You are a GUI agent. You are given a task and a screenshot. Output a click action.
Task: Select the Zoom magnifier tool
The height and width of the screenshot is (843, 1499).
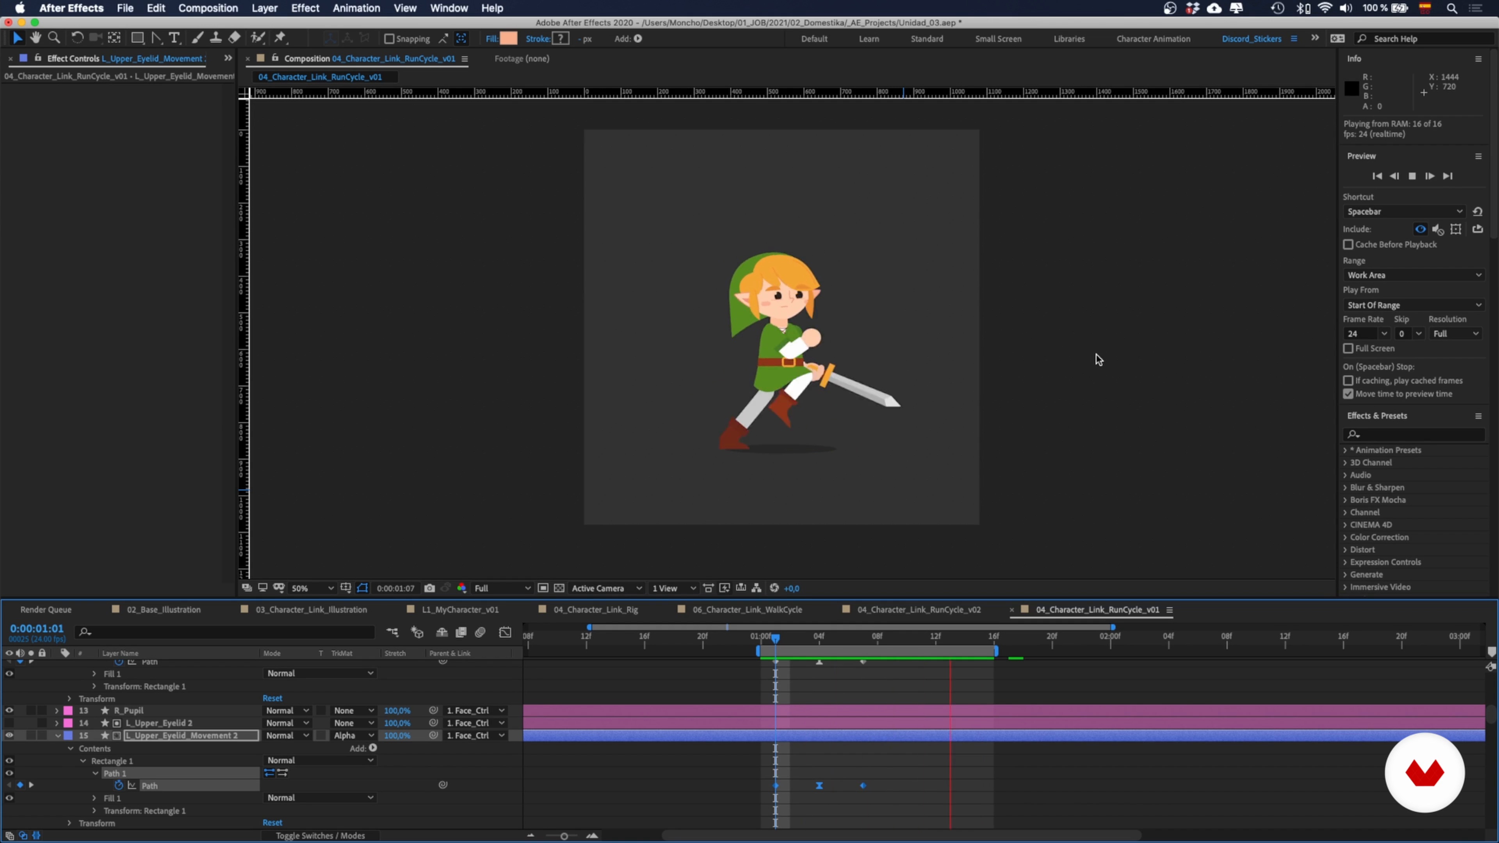[x=54, y=38]
